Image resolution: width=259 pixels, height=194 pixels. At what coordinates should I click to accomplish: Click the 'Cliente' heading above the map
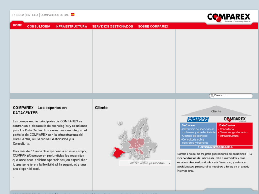(x=101, y=108)
